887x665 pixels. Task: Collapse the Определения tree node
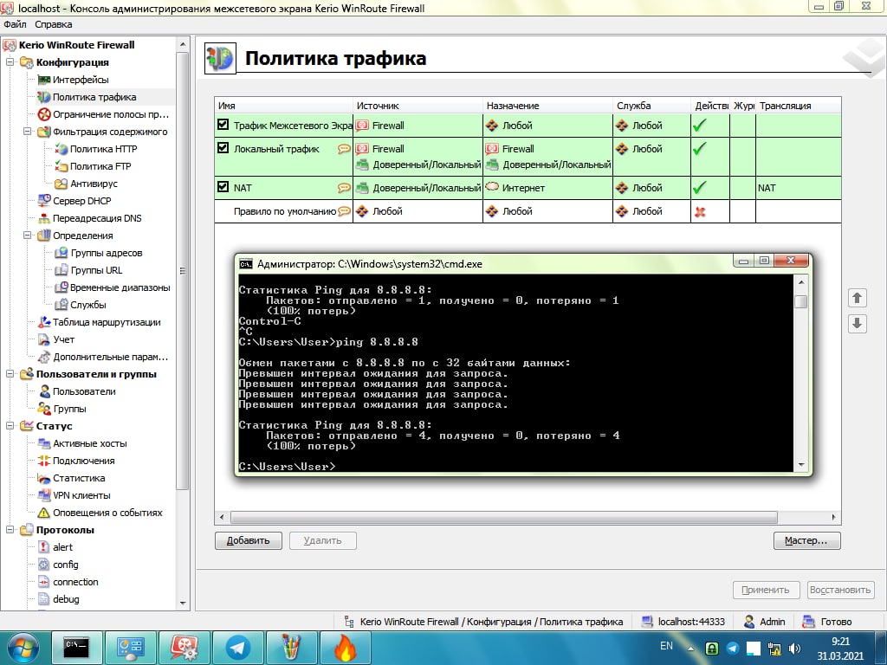[27, 236]
